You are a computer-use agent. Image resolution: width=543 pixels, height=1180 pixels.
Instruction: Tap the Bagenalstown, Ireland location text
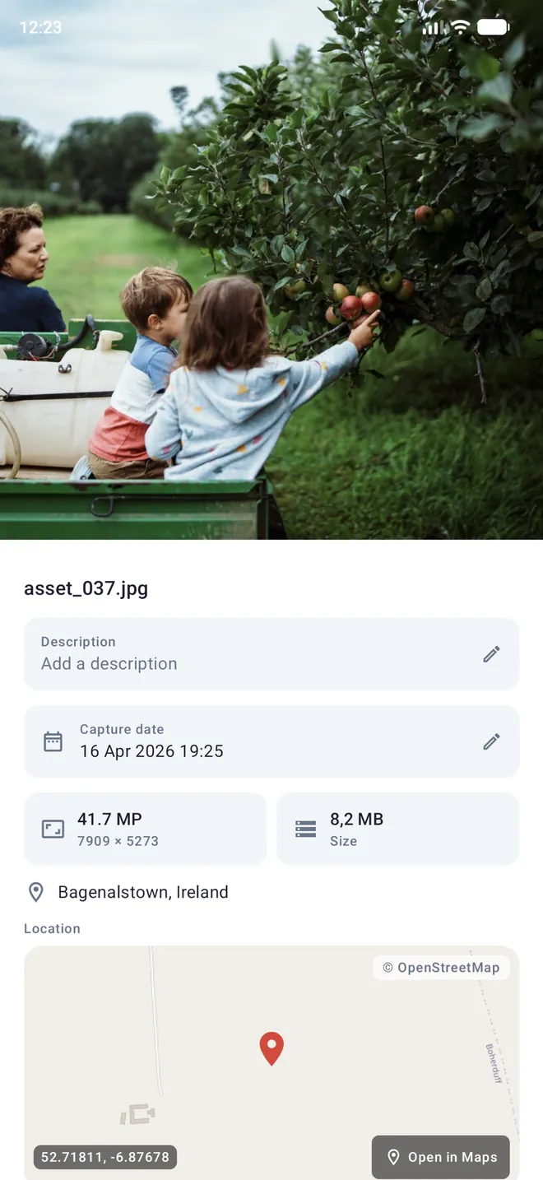pyautogui.click(x=143, y=892)
